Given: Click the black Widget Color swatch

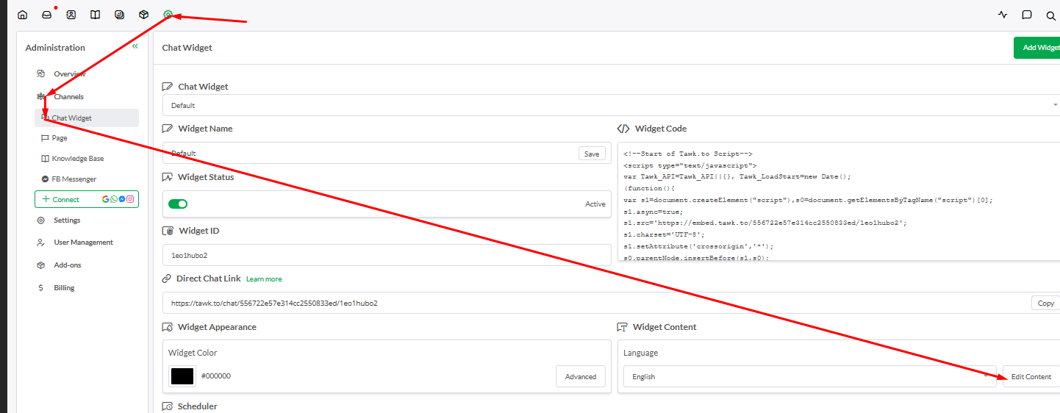Looking at the screenshot, I should [x=182, y=376].
